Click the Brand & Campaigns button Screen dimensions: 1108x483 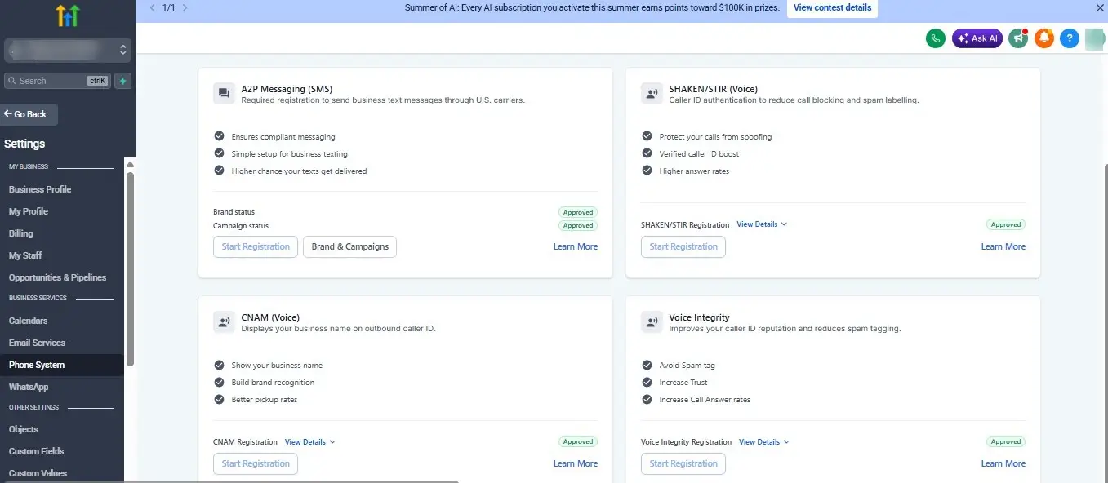point(349,246)
